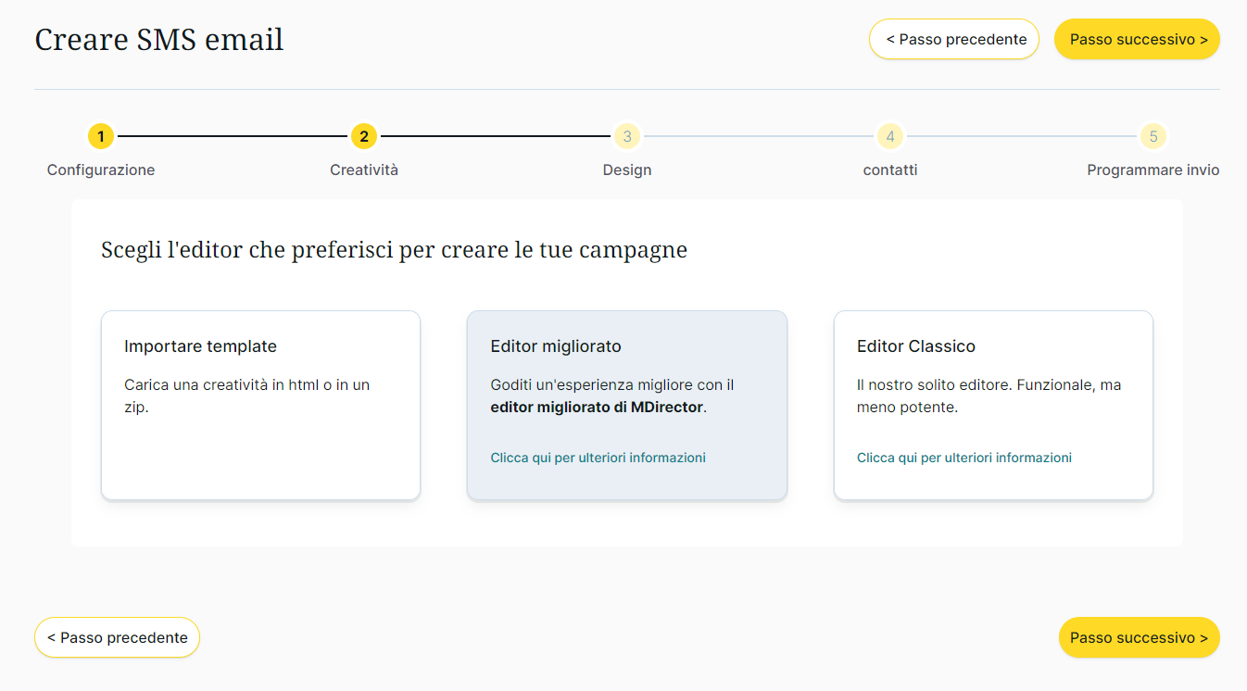1247x691 pixels.
Task: Open info link under Editor migliorato
Action: (x=598, y=458)
